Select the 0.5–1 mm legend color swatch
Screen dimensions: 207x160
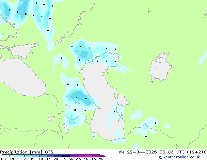13,156
